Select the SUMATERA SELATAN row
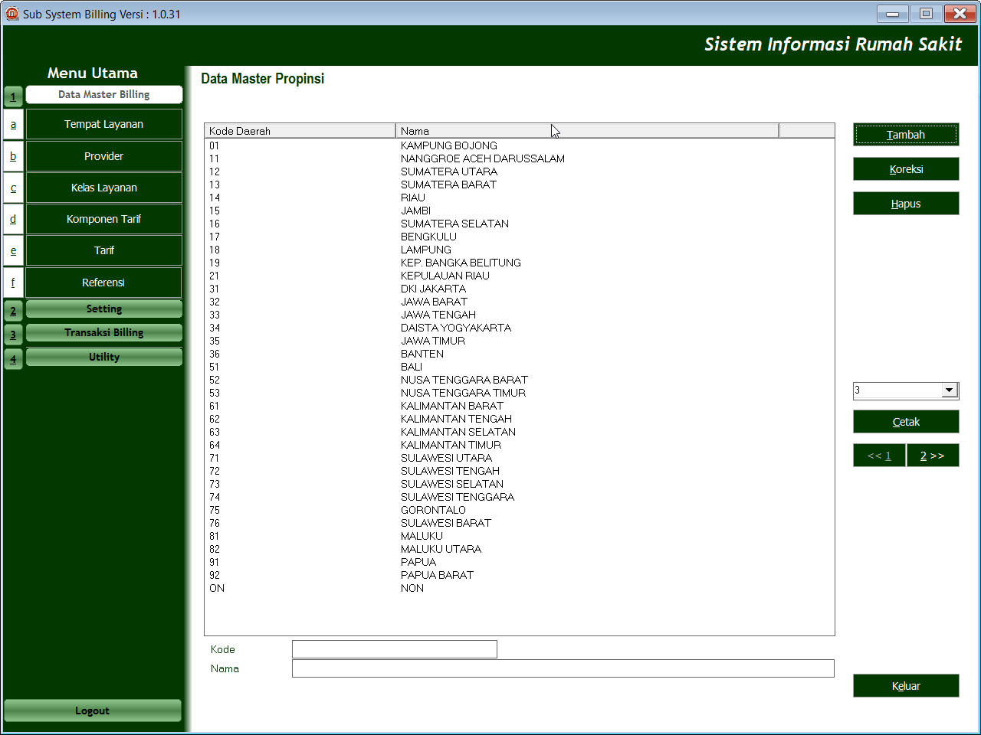 [519, 224]
